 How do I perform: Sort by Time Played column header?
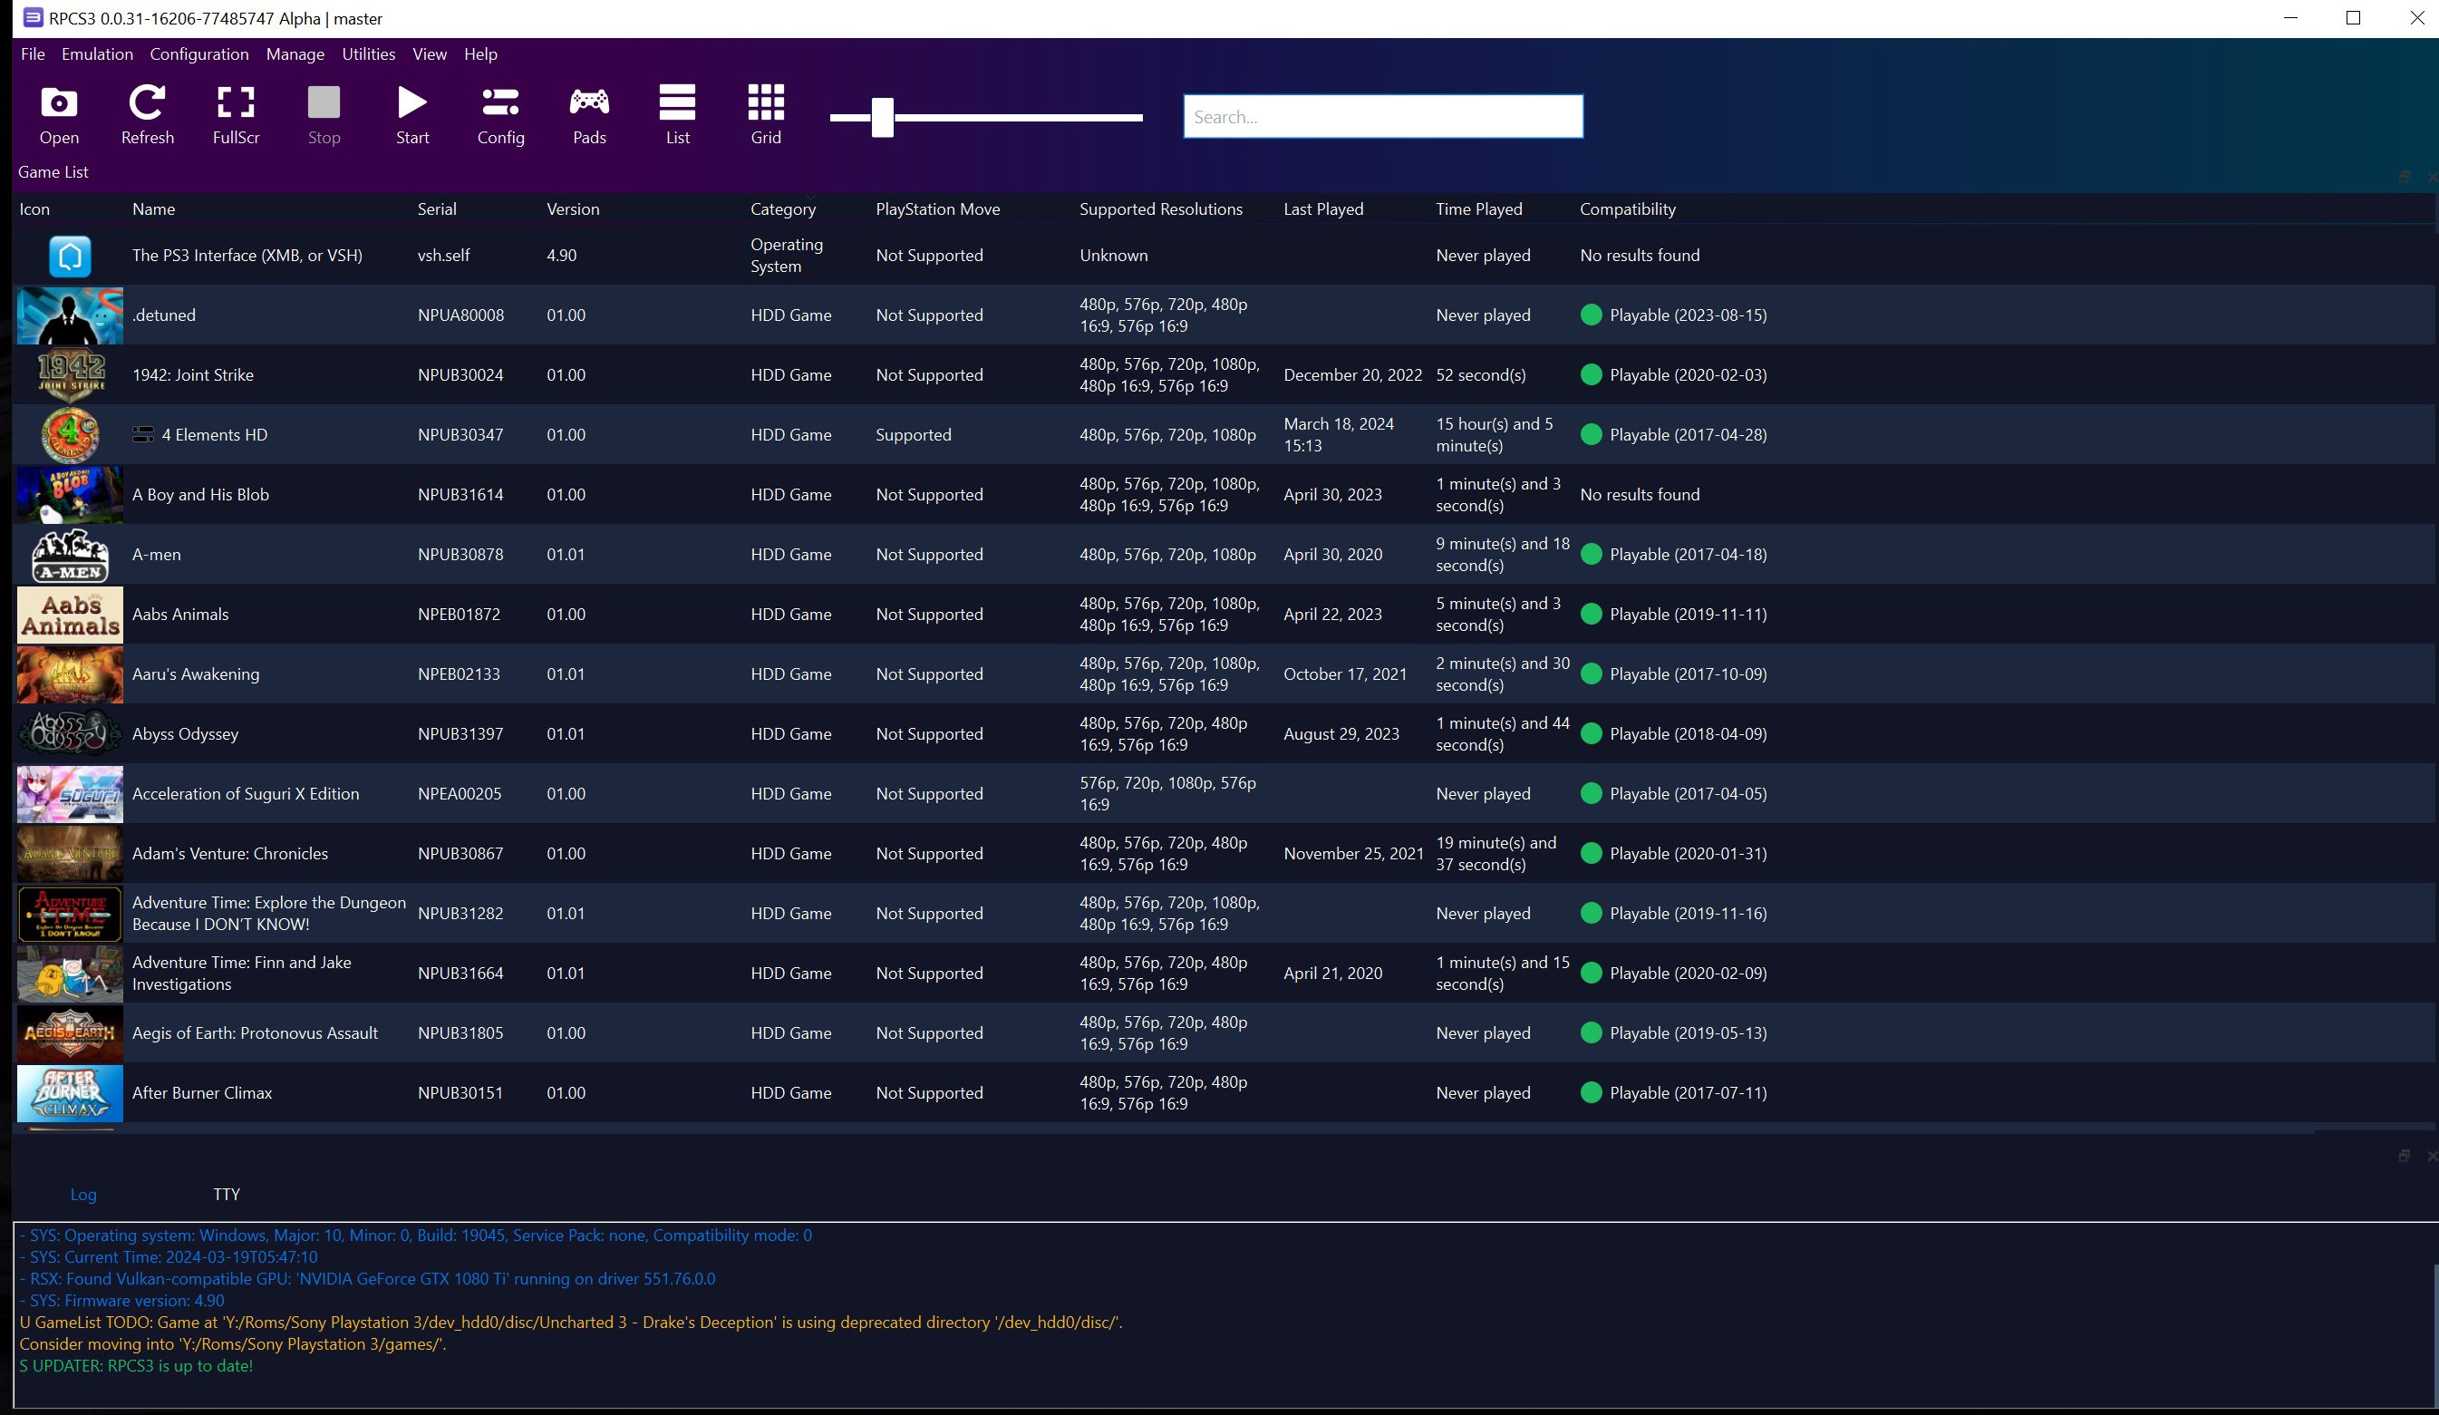coord(1479,209)
